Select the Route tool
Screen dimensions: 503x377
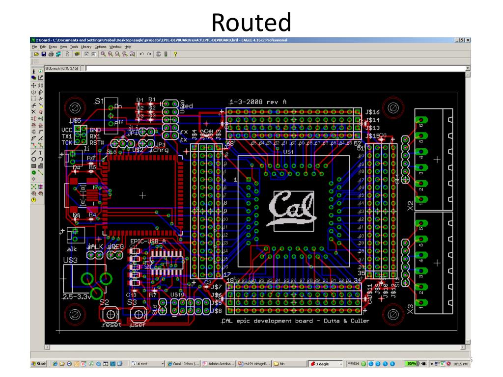[x=33, y=145]
